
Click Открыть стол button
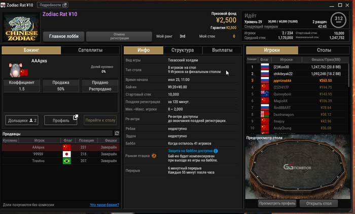point(318,203)
